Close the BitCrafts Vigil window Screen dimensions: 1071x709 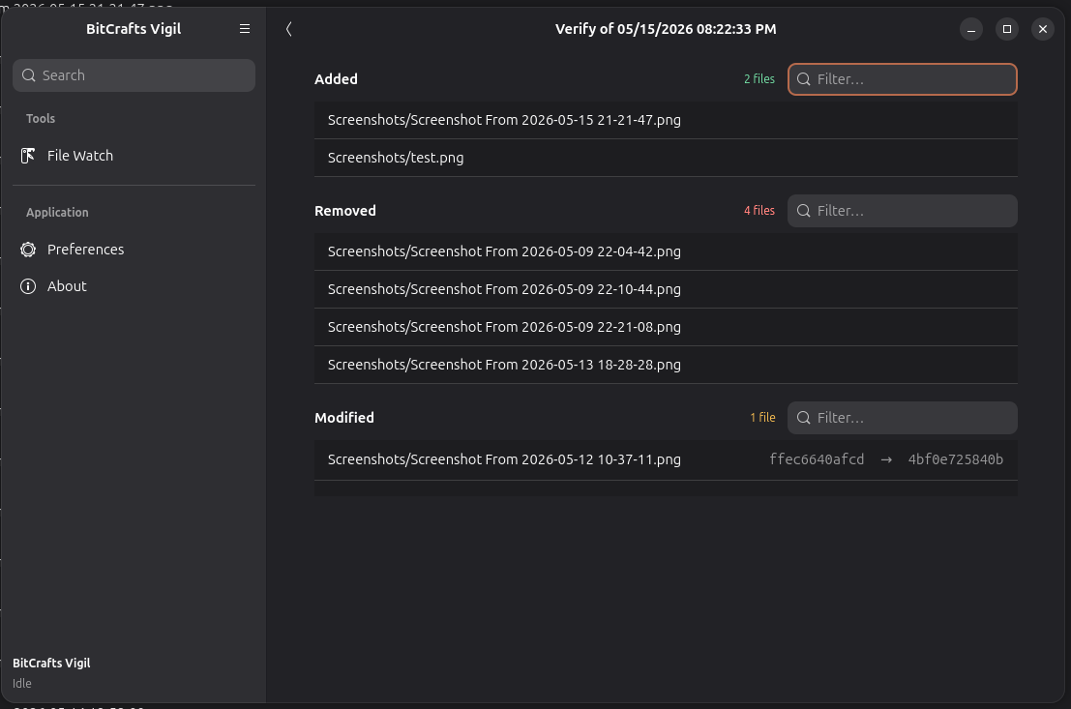pos(1042,29)
